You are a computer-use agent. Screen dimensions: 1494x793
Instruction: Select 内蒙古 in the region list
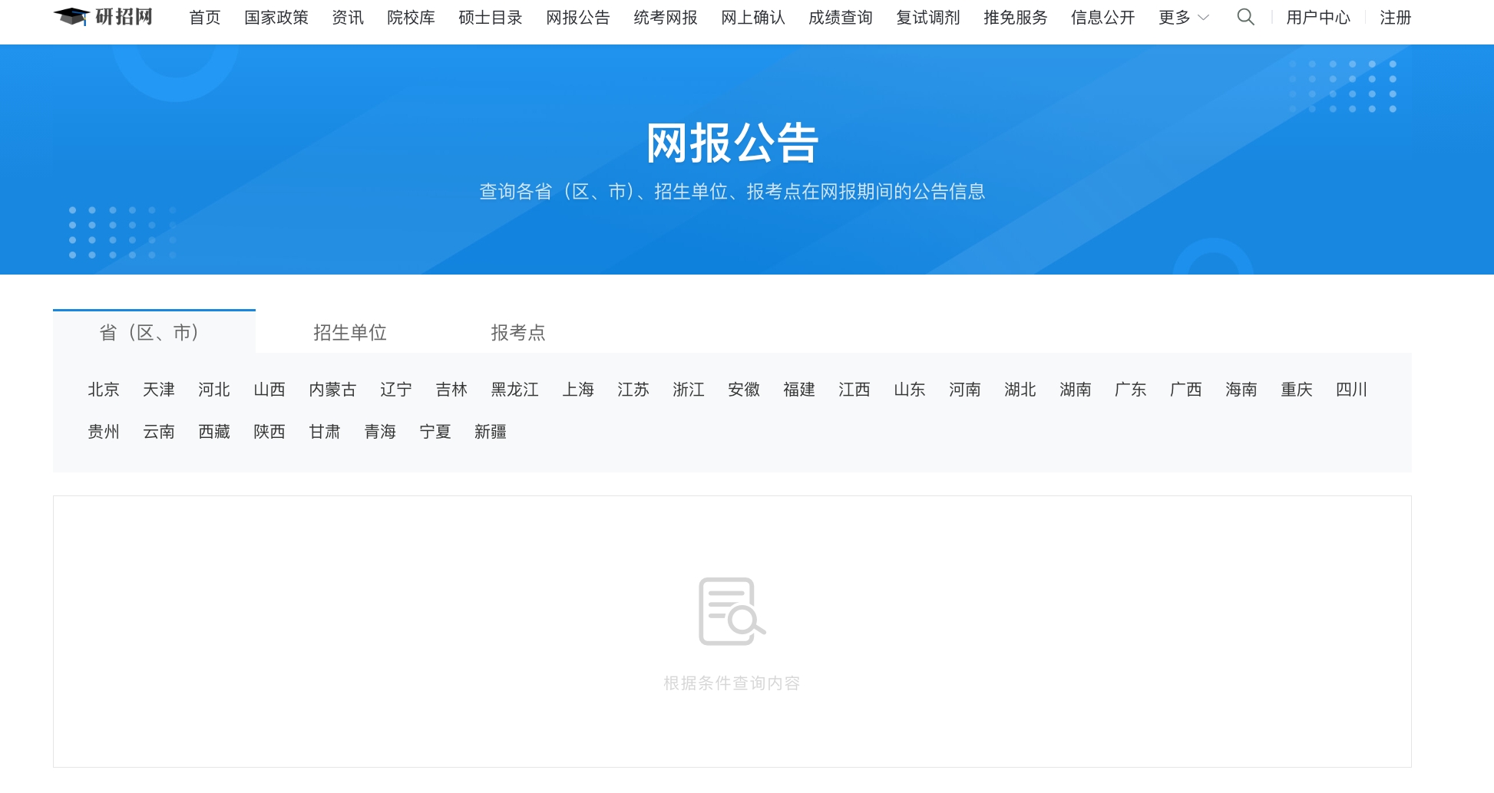tap(332, 390)
